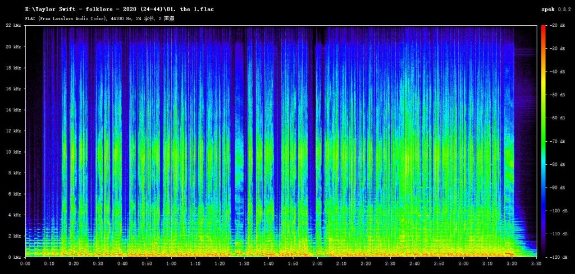Pick the "2:00" time axis label
This screenshot has height=274, width=575.
click(318, 263)
